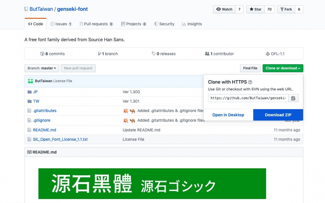325x203 pixels.
Task: Open the .gitattributes file
Action: pyautogui.click(x=44, y=111)
